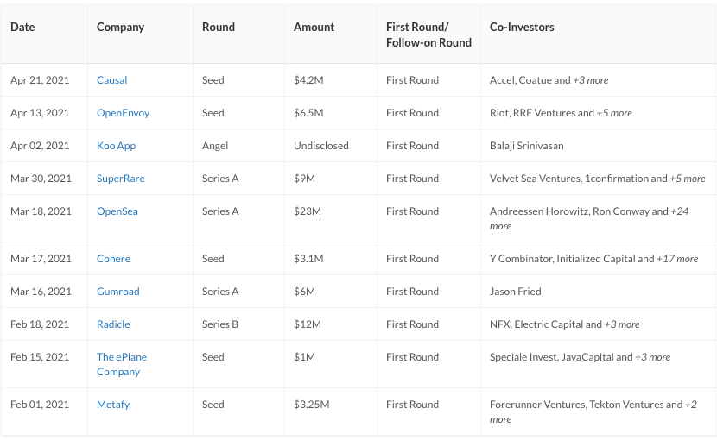Open the Radicle company link
Viewport: 717px width, 440px height.
tap(113, 324)
